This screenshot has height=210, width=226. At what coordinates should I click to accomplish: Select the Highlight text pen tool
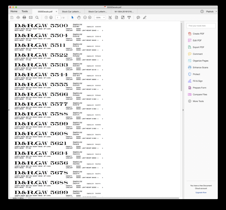[x=145, y=17]
